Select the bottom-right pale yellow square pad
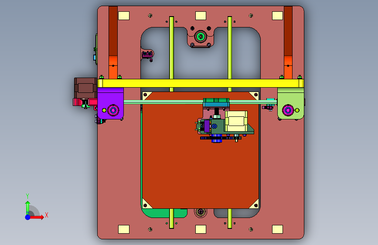This screenshot has height=245, width=378. 277,229
